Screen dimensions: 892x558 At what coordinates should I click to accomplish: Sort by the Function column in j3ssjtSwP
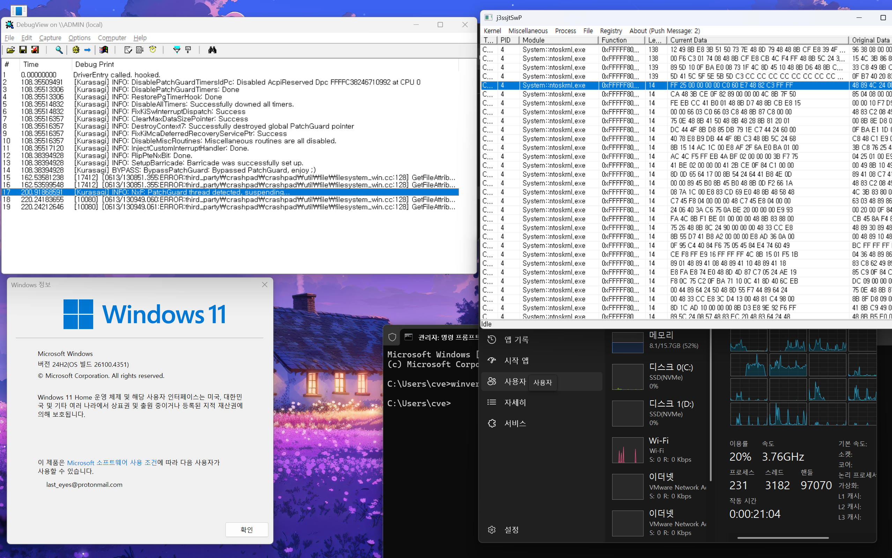point(622,40)
